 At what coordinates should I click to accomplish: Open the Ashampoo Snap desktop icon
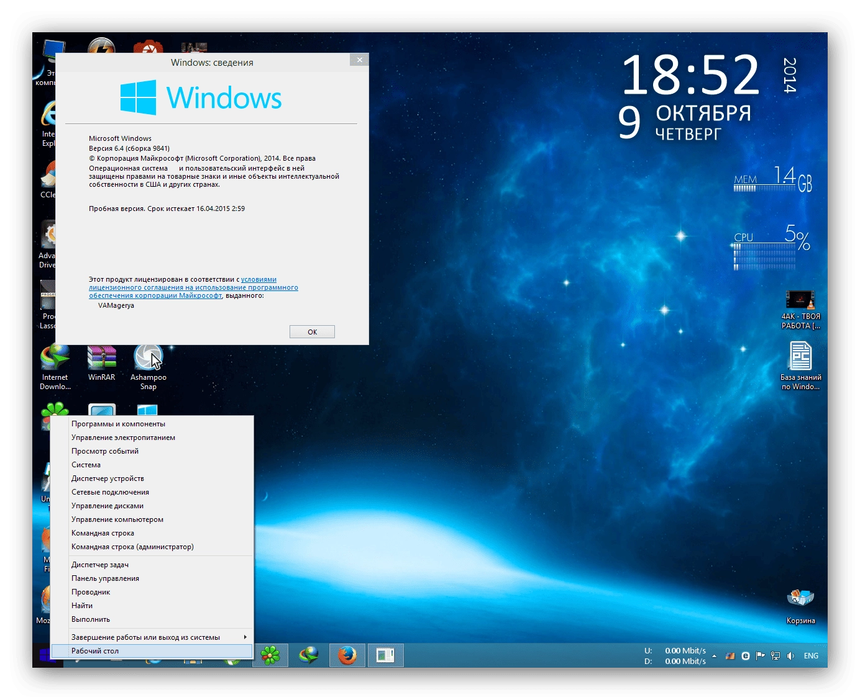[148, 366]
